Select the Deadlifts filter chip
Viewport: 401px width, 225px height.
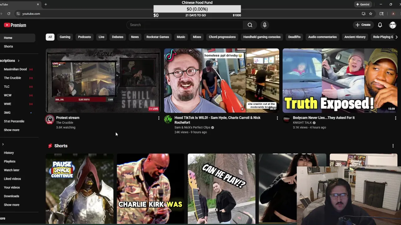(x=294, y=37)
